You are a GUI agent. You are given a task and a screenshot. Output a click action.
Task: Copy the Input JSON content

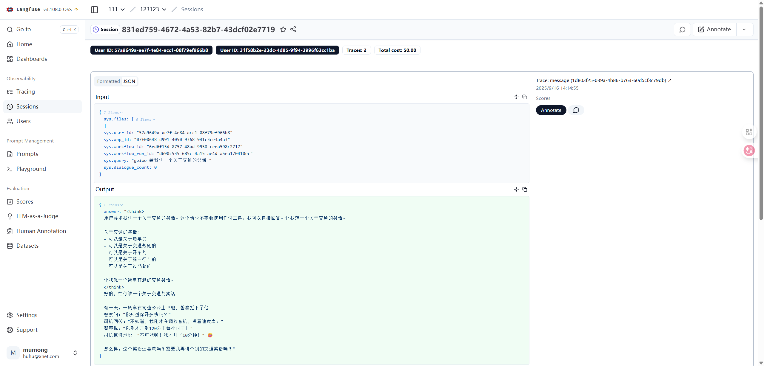(525, 97)
